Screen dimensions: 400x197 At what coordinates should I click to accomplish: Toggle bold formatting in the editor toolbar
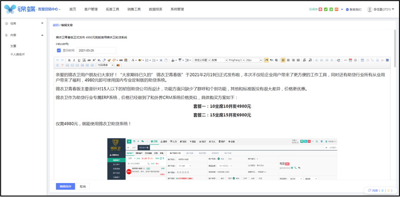coord(70,60)
